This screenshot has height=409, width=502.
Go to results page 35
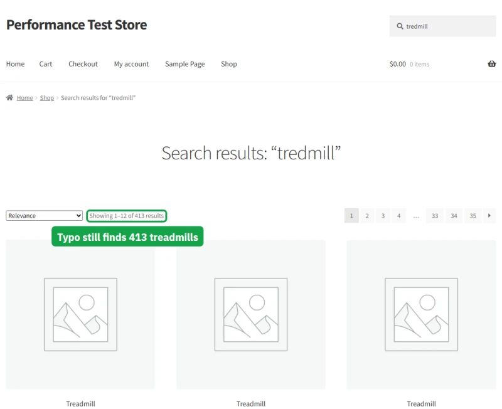473,216
